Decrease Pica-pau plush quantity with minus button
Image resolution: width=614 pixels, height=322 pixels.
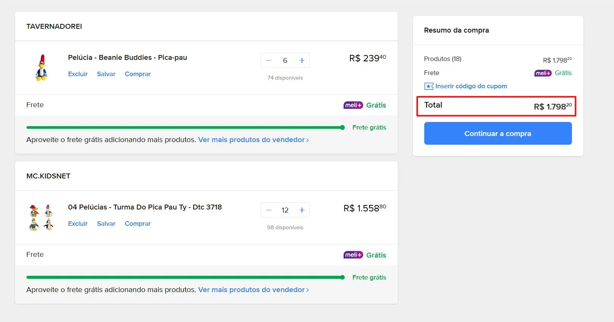pyautogui.click(x=269, y=61)
